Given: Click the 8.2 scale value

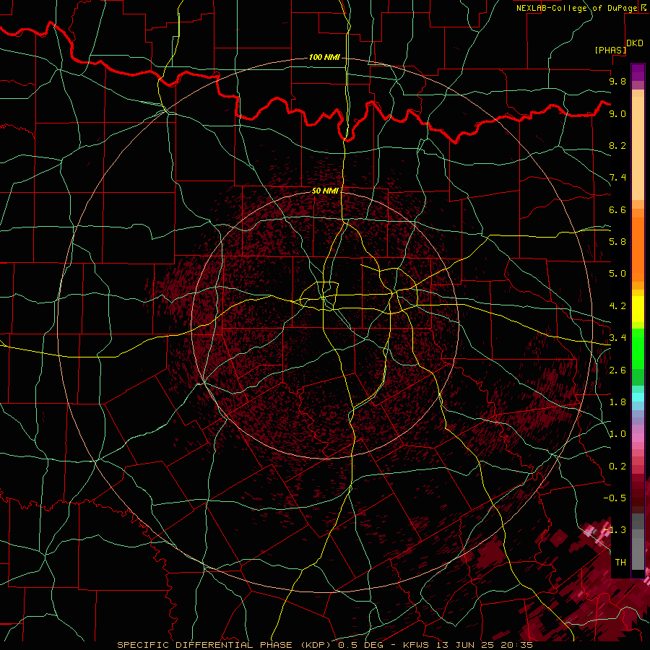Looking at the screenshot, I should 617,145.
